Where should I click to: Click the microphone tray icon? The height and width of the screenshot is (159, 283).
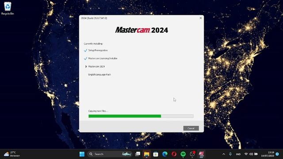point(230,154)
